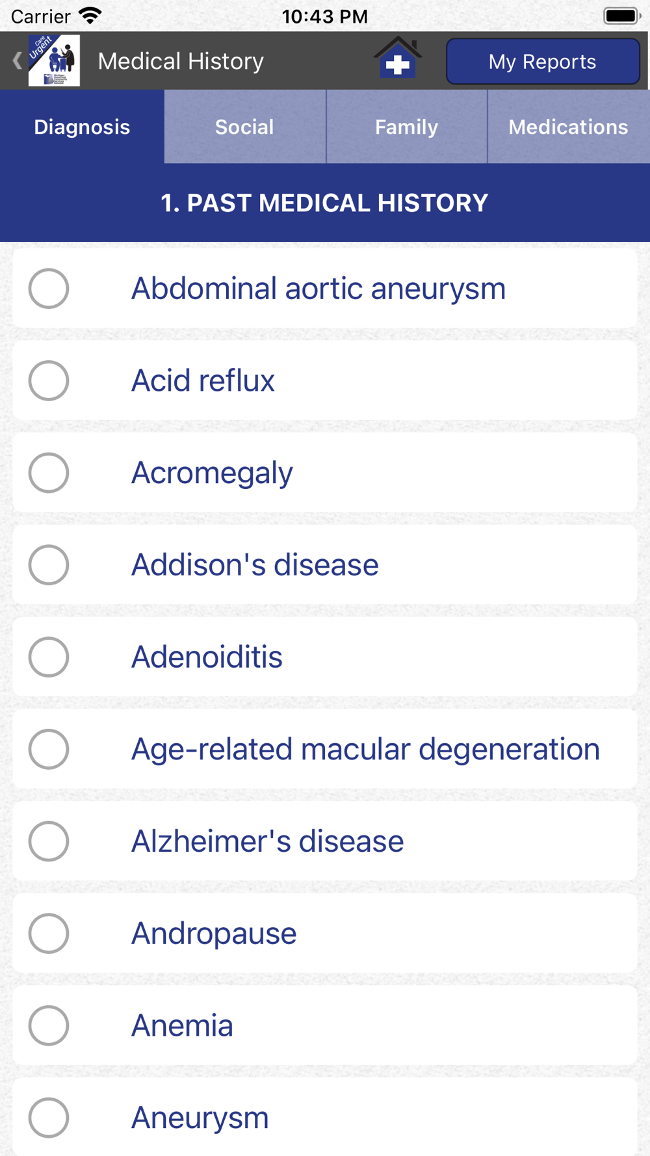Go back using the left chevron

tap(17, 61)
